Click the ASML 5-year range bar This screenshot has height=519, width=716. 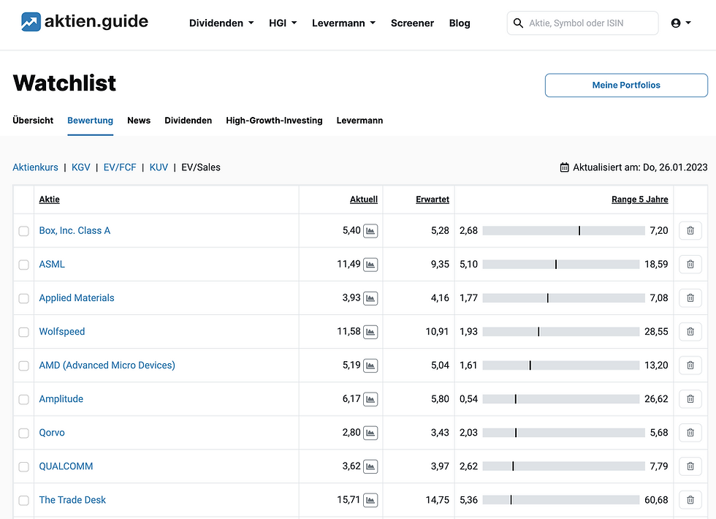click(x=561, y=264)
